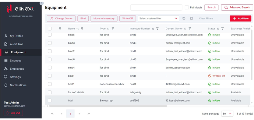Click the owner 123test@elinext.com in the hdd row
The image size is (254, 120).
click(x=178, y=101)
